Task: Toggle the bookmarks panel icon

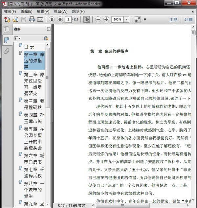Action: [x=6, y=40]
